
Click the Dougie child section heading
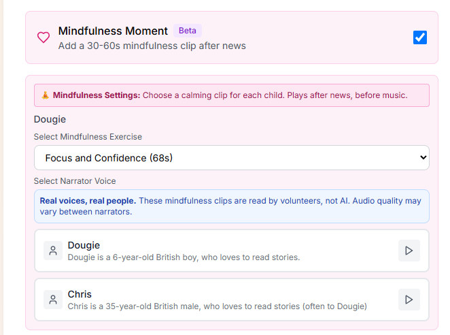click(50, 119)
